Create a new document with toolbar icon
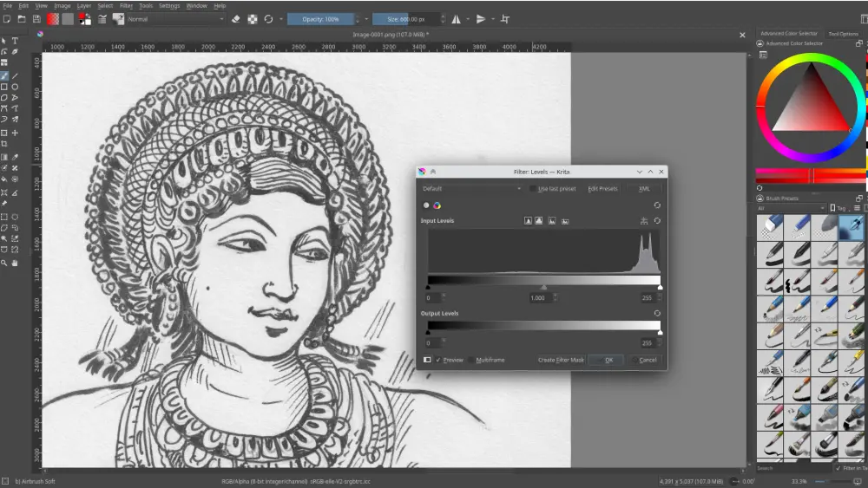Screen dimensions: 868x488 7,19
